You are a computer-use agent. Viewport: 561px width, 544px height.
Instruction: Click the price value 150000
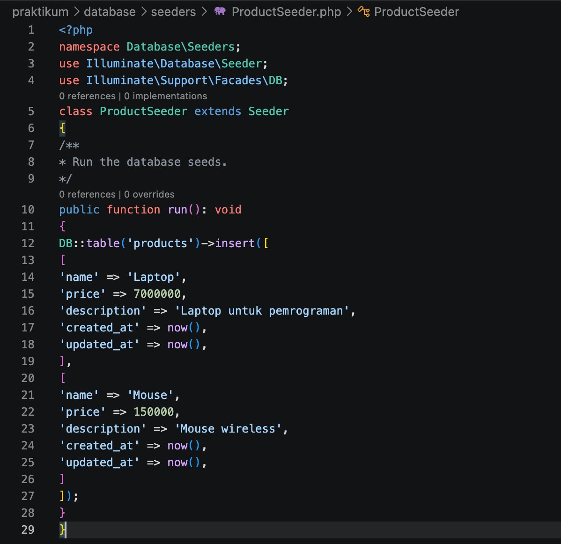tap(154, 412)
